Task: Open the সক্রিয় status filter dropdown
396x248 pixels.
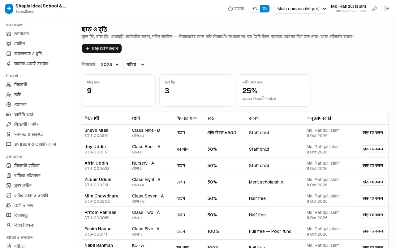Action: pos(134,64)
